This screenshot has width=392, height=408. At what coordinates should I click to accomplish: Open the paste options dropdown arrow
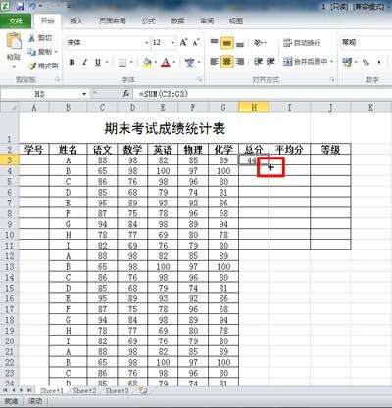tap(14, 67)
